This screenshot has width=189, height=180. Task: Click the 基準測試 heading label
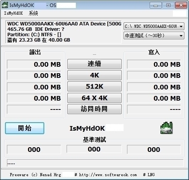(94, 140)
